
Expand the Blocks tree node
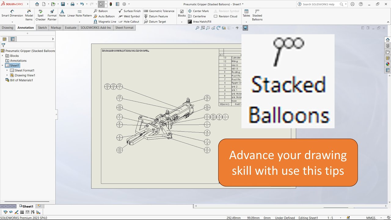point(2,56)
